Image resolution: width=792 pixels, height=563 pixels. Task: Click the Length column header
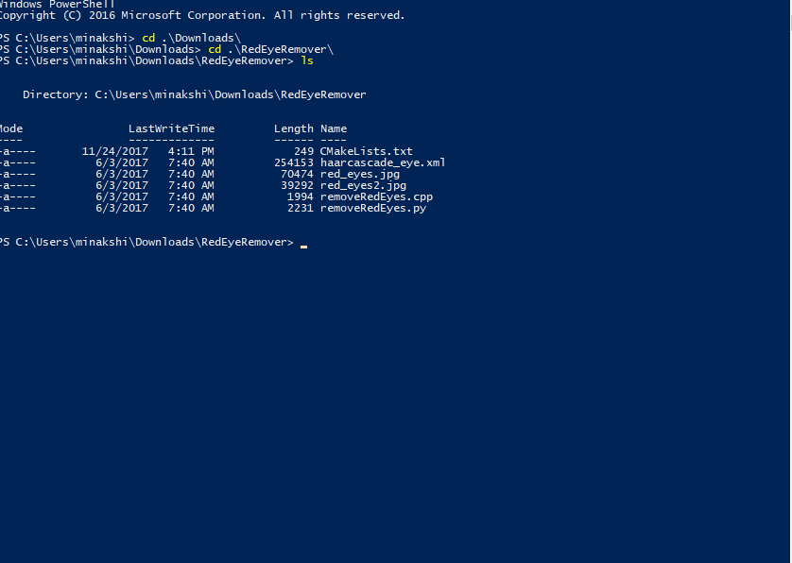coord(294,128)
